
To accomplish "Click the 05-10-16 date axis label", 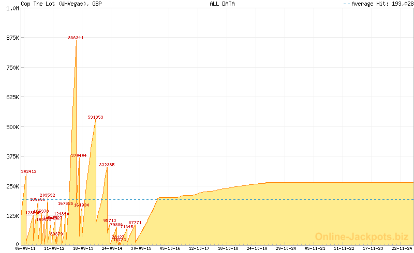I will pyautogui.click(x=170, y=248).
